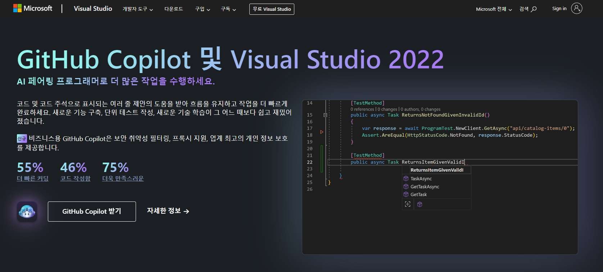Open the Visual Studio home link
The image size is (603, 272).
coord(93,9)
